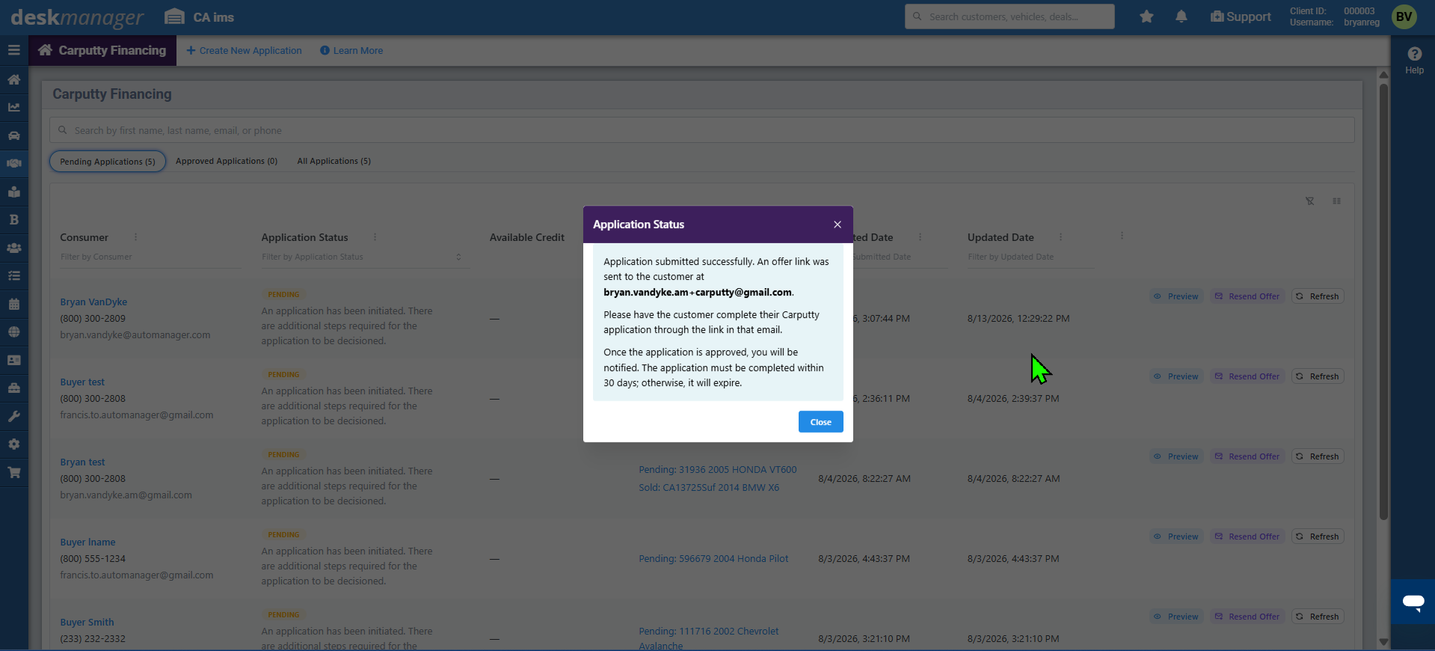Open the book reader sidebar icon

click(x=13, y=192)
